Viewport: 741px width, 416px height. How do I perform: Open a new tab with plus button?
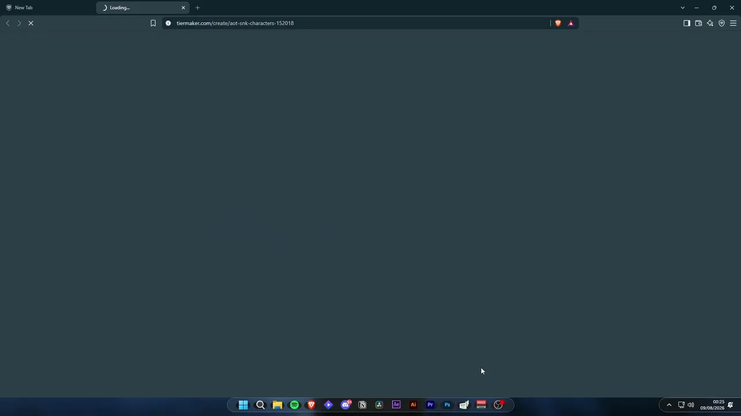pos(197,8)
